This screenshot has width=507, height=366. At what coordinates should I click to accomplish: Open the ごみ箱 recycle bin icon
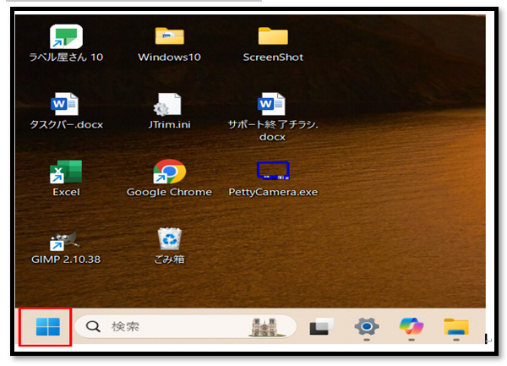(170, 239)
